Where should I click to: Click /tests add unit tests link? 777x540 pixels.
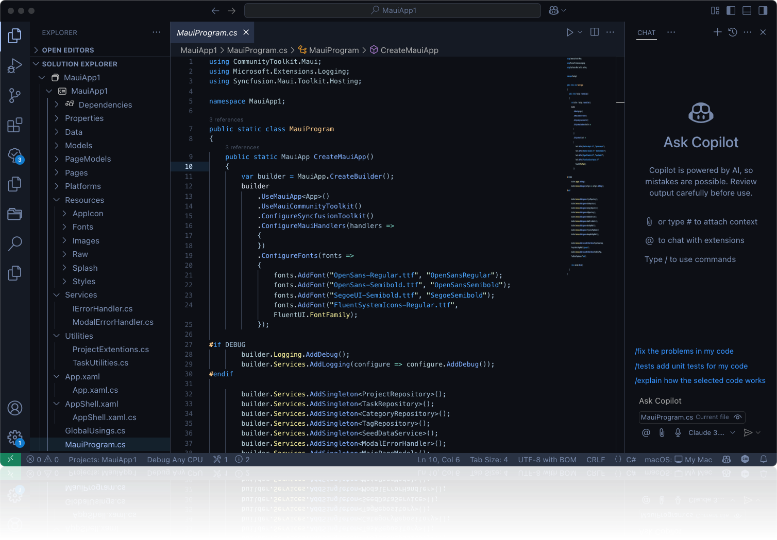click(x=691, y=366)
